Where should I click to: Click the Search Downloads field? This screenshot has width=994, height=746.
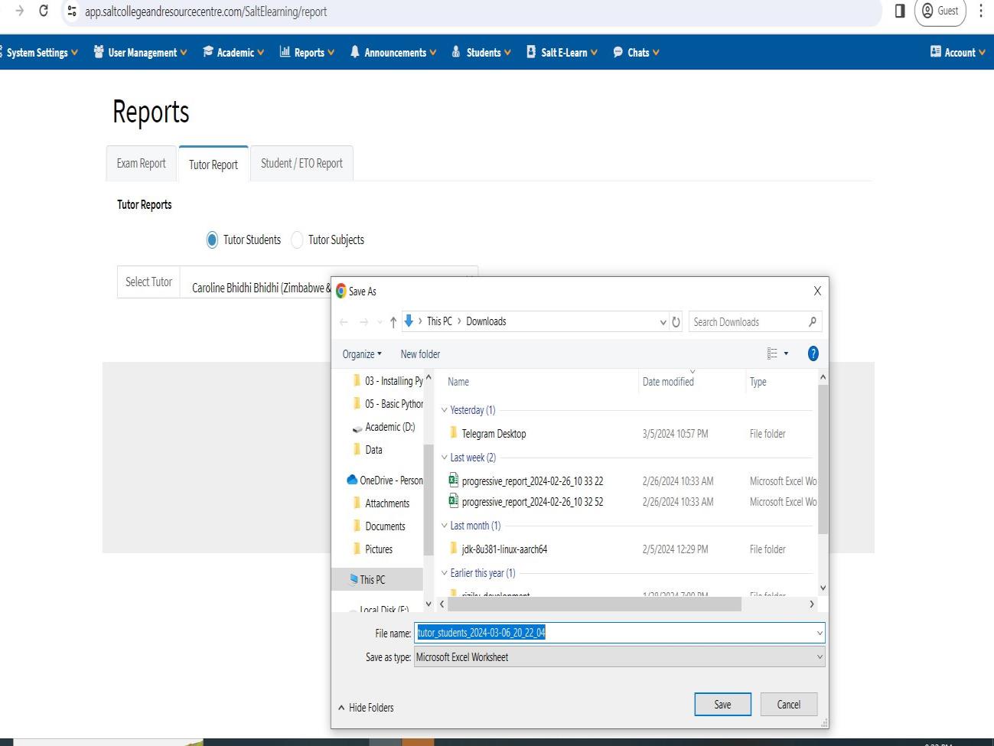click(x=748, y=322)
